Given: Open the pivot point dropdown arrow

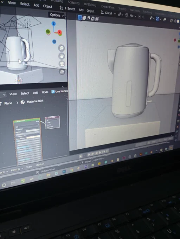Looking at the screenshot, I should 122,15.
